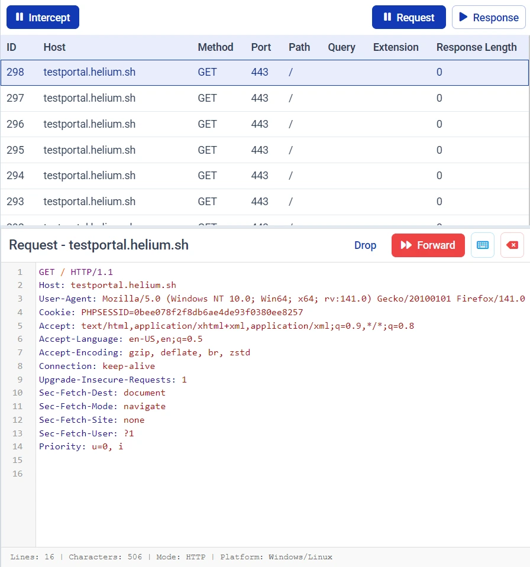This screenshot has width=530, height=567.
Task: Sort by Port column header
Action: (261, 47)
